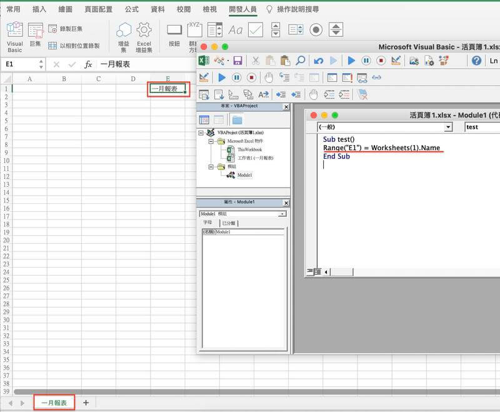Open the 巨集 (Macros) list in the ribbon

coord(36,35)
